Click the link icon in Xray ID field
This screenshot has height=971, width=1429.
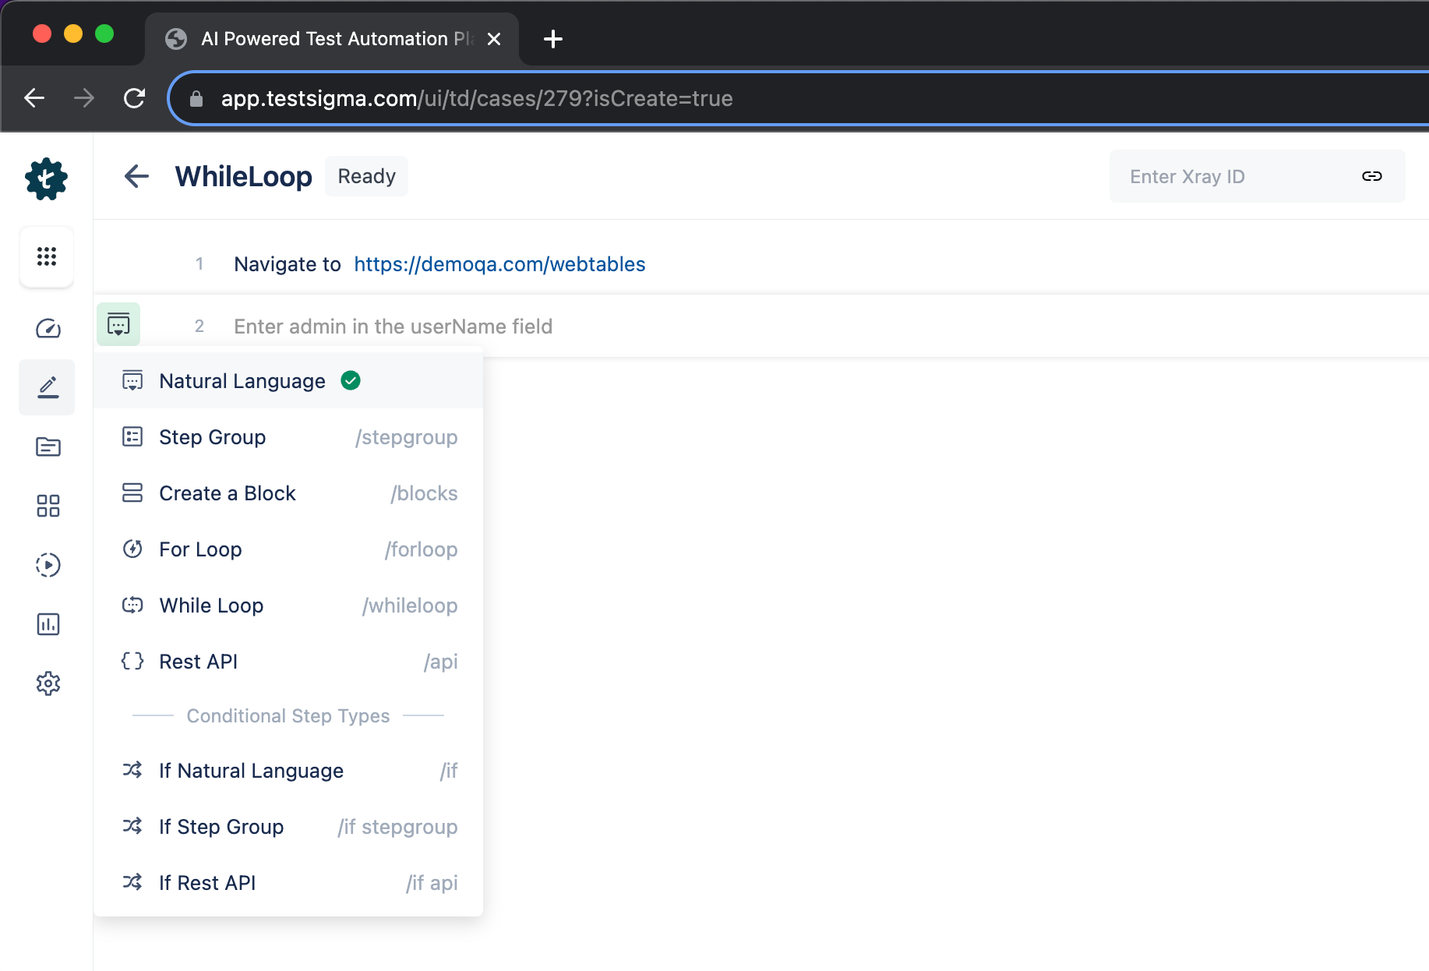coord(1371,176)
